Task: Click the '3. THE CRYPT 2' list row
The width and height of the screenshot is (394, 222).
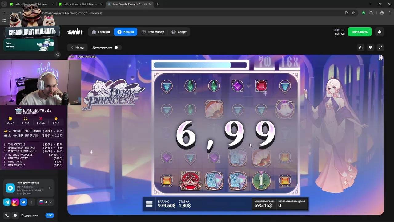Action: click(x=33, y=144)
